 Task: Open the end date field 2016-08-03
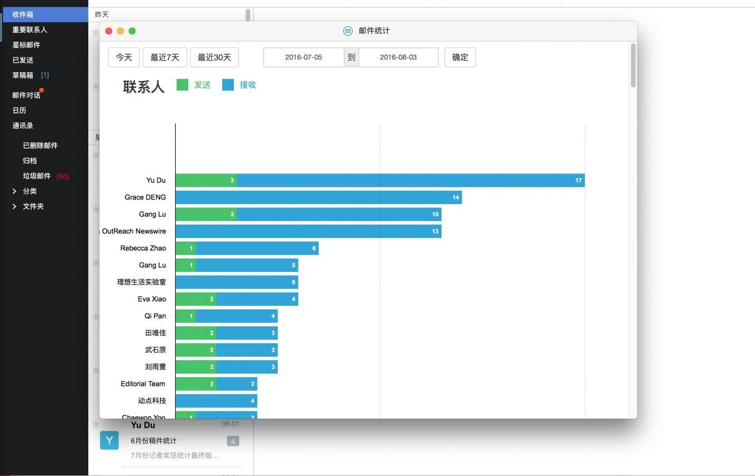(x=398, y=57)
